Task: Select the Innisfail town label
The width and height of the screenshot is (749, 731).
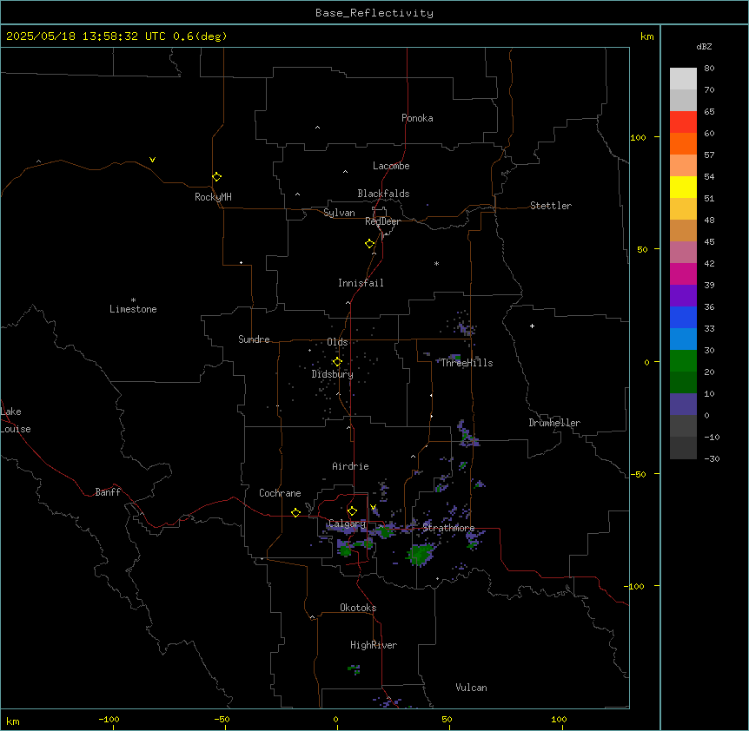Action: 361,283
